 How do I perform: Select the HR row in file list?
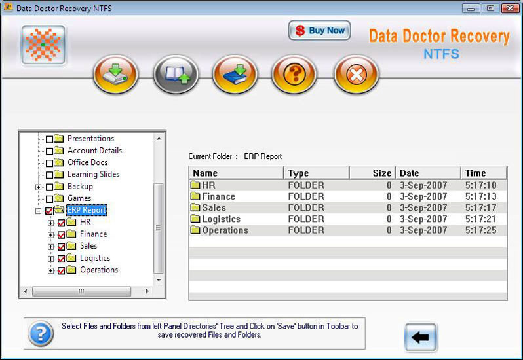348,185
